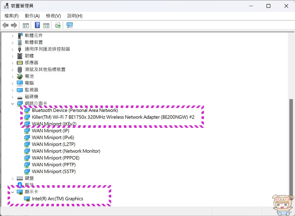The height and width of the screenshot is (216, 295).
Task: Toggle the console tree pane icon
Action: click(x=26, y=25)
